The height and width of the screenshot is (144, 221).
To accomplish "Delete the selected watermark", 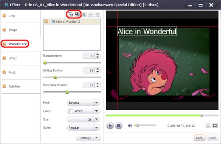I will click(84, 14).
